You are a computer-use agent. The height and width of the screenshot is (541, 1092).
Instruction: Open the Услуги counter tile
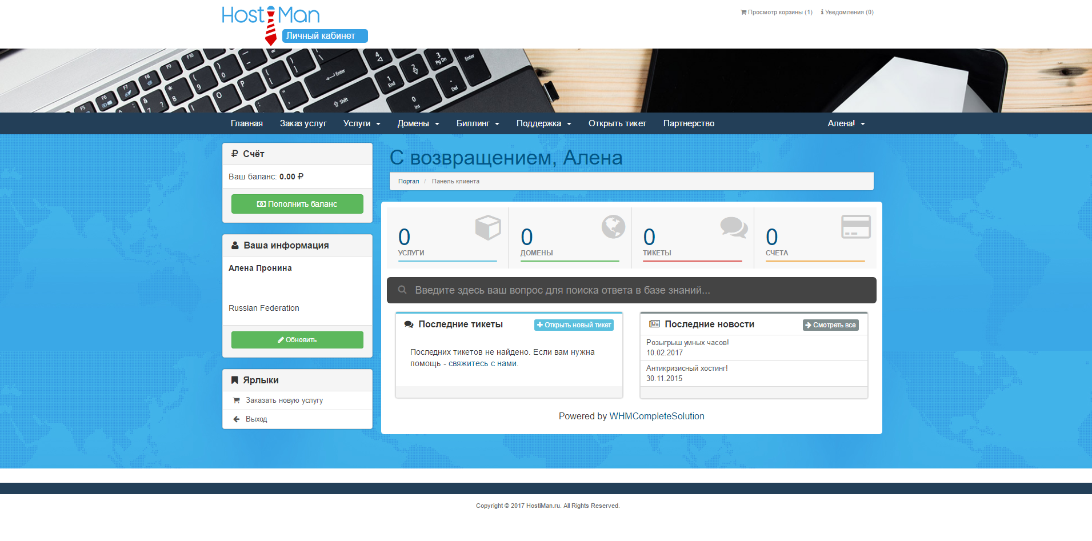click(x=447, y=238)
